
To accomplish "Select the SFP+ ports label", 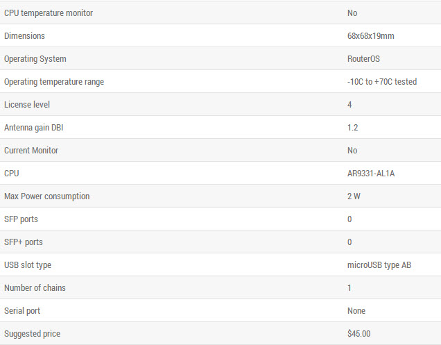I will (24, 242).
